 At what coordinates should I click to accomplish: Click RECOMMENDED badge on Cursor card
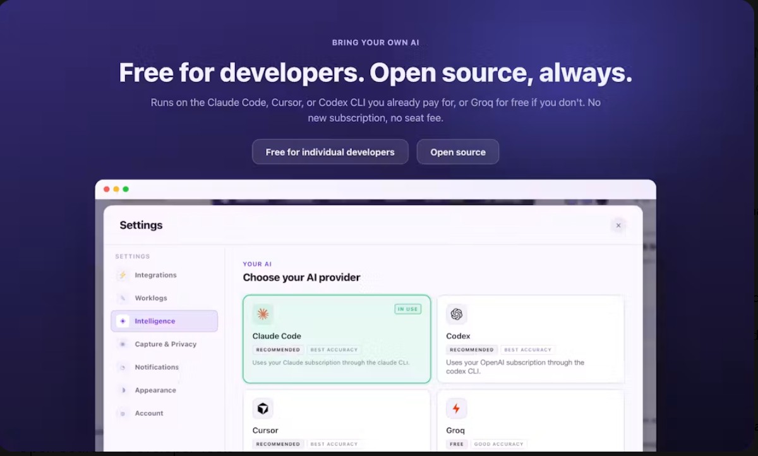[x=278, y=444]
